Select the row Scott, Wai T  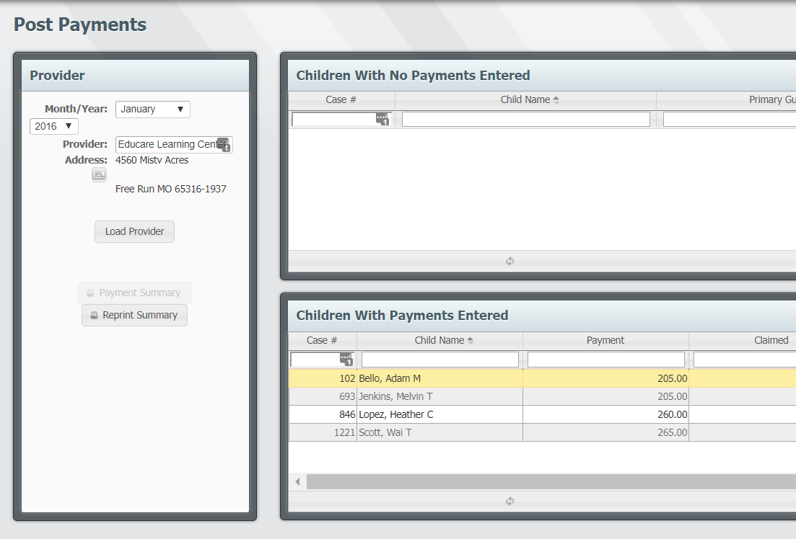[542, 432]
